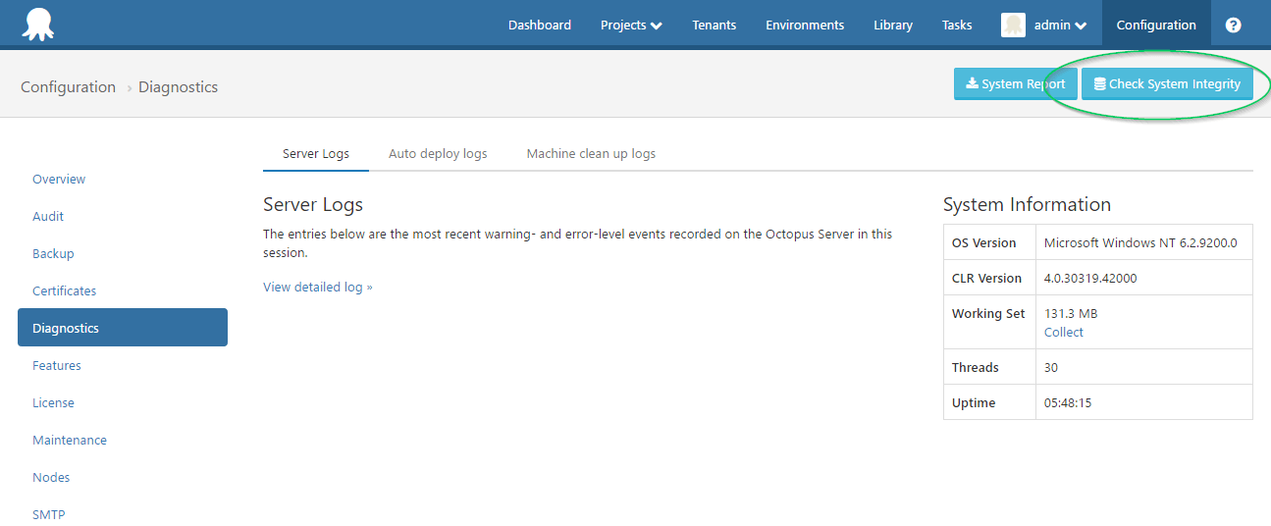Download the System Report
The width and height of the screenshot is (1271, 526).
tap(1016, 84)
